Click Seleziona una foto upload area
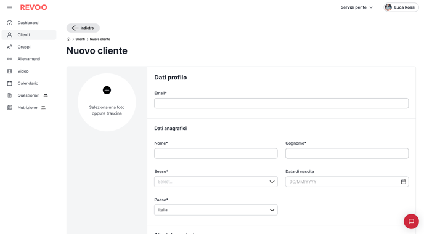 point(107,102)
